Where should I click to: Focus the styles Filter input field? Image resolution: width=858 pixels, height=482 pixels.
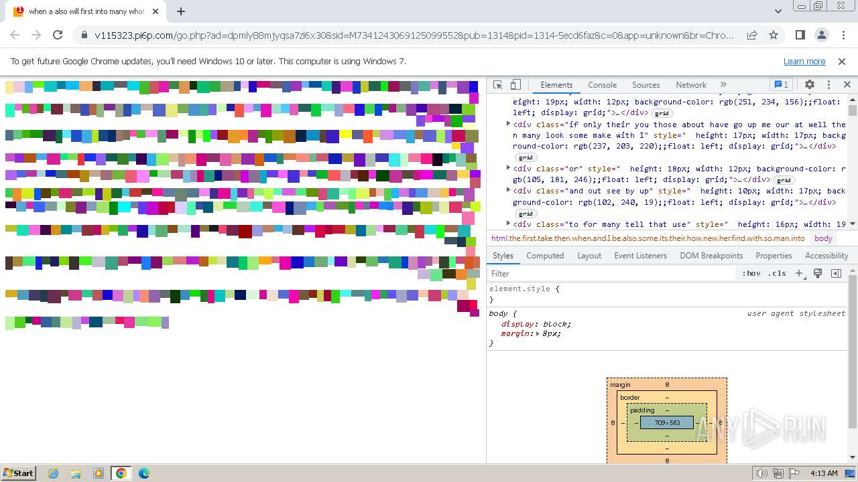coord(612,274)
